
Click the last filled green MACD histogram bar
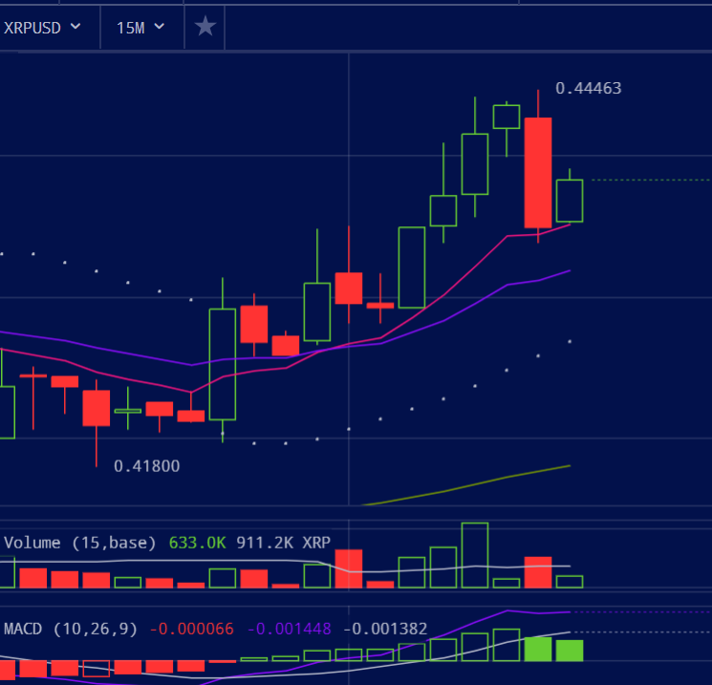click(570, 651)
